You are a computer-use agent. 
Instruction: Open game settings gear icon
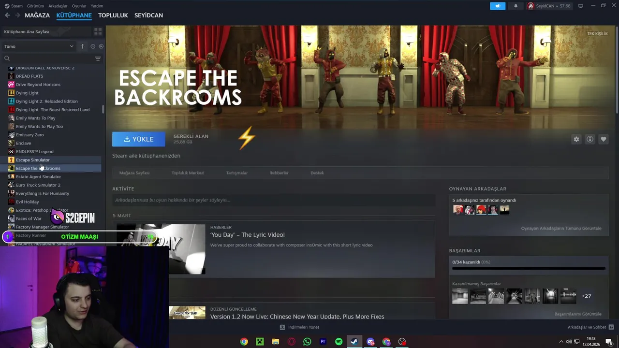[x=576, y=139]
